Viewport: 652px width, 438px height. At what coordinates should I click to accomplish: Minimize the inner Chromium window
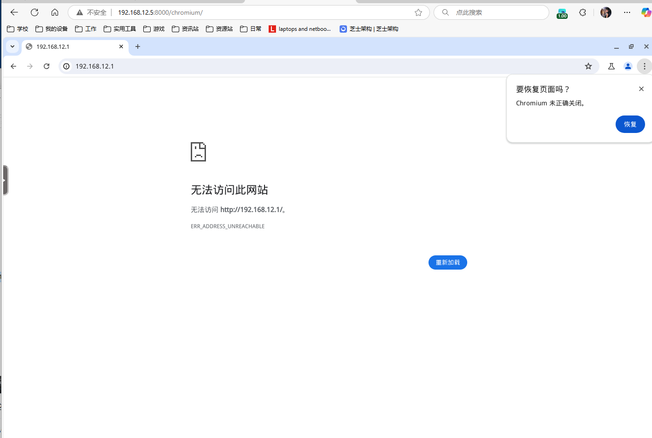[x=617, y=46]
